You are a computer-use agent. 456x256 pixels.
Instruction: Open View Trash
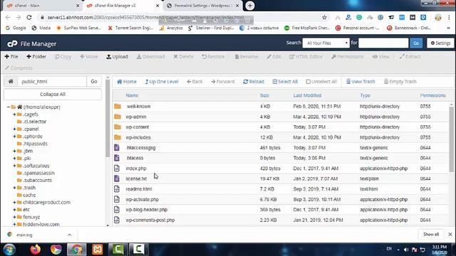tap(361, 82)
